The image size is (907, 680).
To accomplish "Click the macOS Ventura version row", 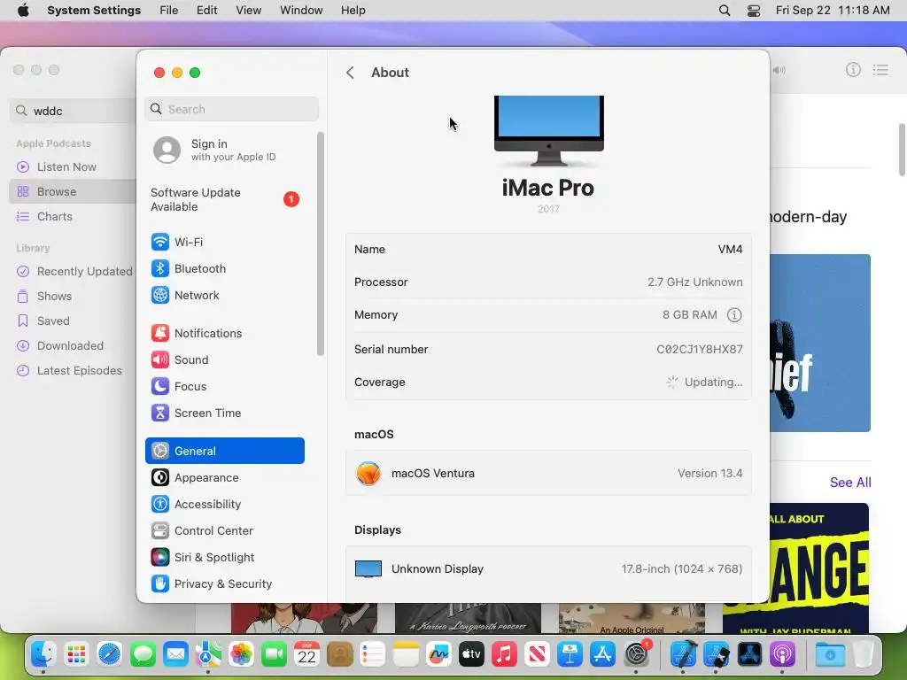I will (x=548, y=473).
